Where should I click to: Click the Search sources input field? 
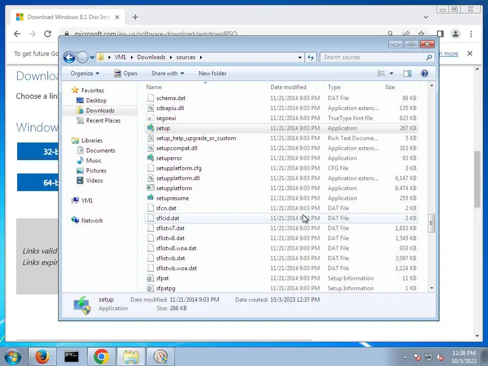tap(374, 57)
